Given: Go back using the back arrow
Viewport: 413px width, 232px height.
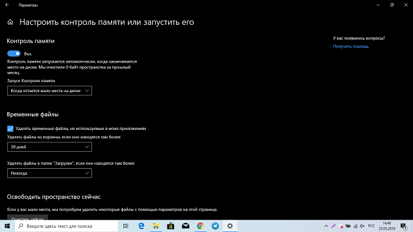Looking at the screenshot, I should [7, 5].
